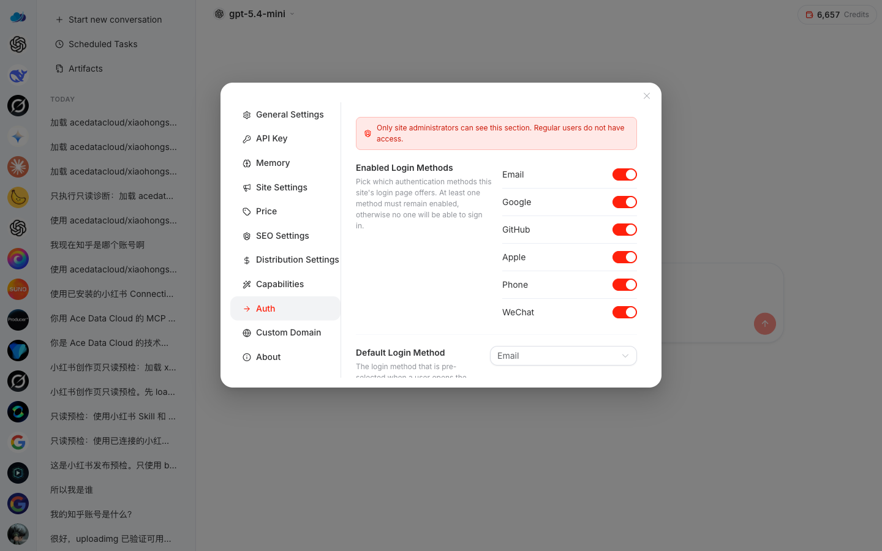Viewport: 882px width, 551px height.
Task: Switch off the Apple login toggle
Action: (x=625, y=257)
